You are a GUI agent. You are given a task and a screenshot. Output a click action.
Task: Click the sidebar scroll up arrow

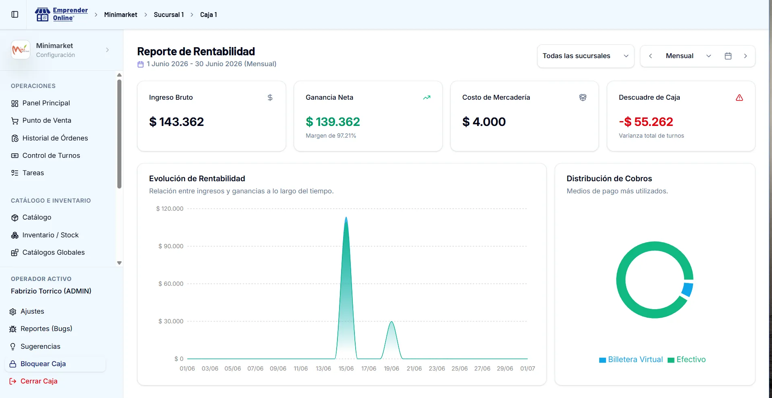click(x=119, y=75)
